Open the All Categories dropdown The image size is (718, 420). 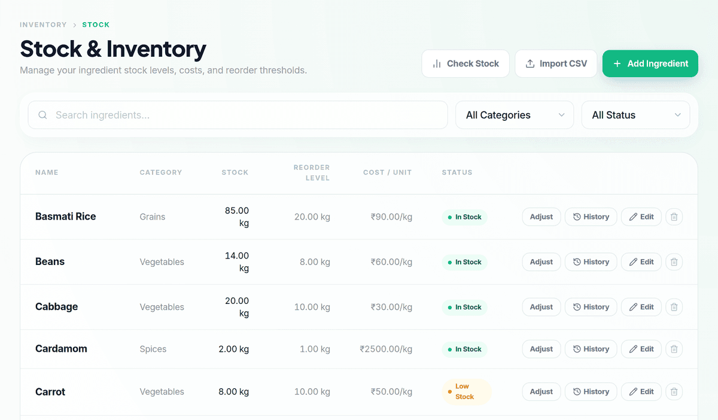(515, 115)
